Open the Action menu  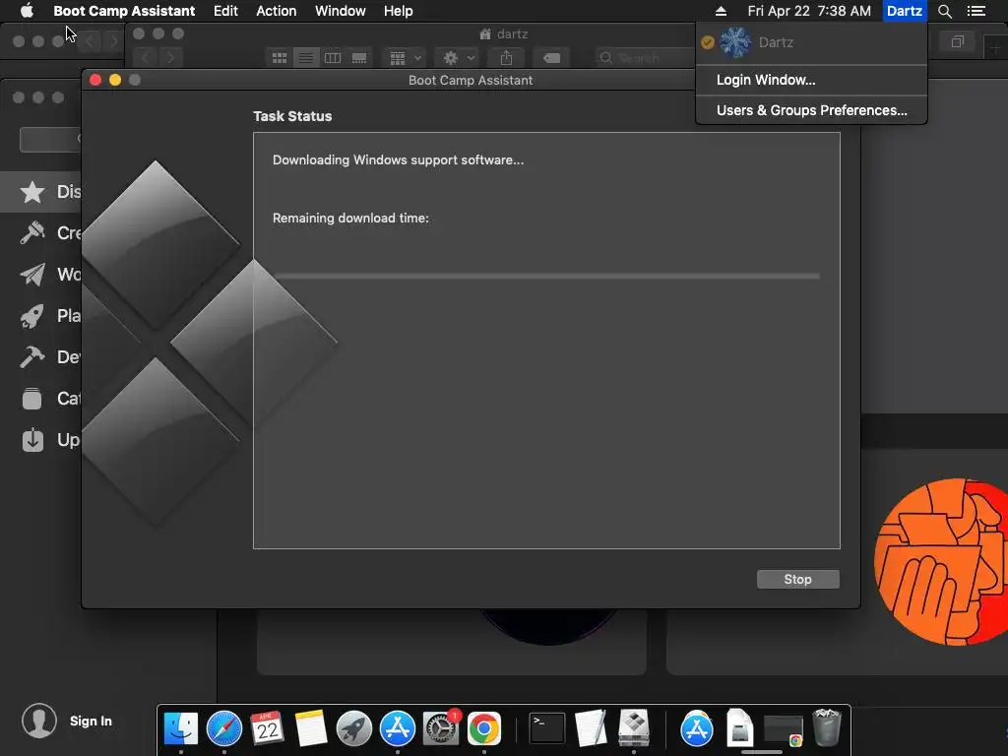tap(277, 11)
